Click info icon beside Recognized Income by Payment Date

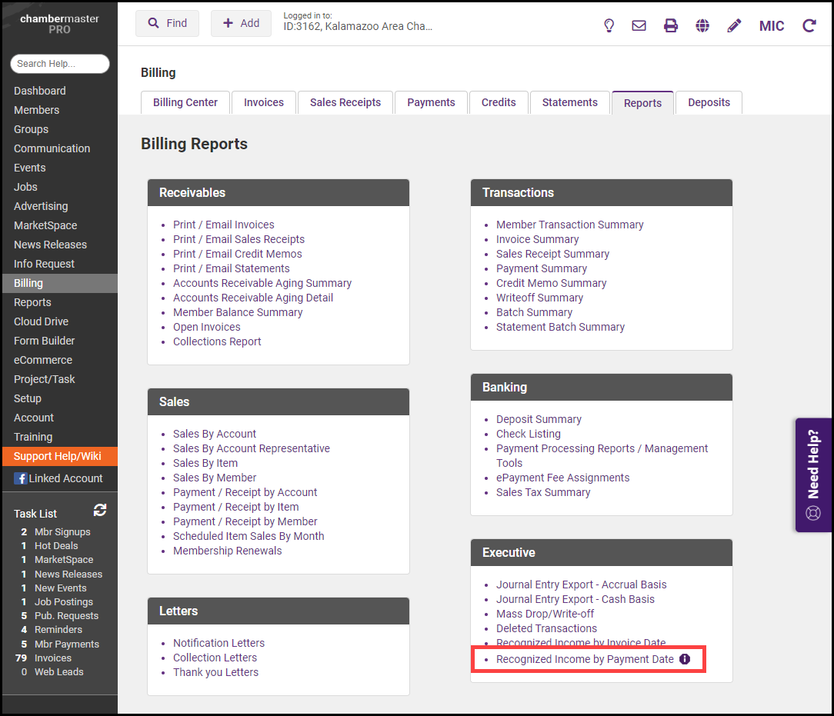tap(685, 659)
